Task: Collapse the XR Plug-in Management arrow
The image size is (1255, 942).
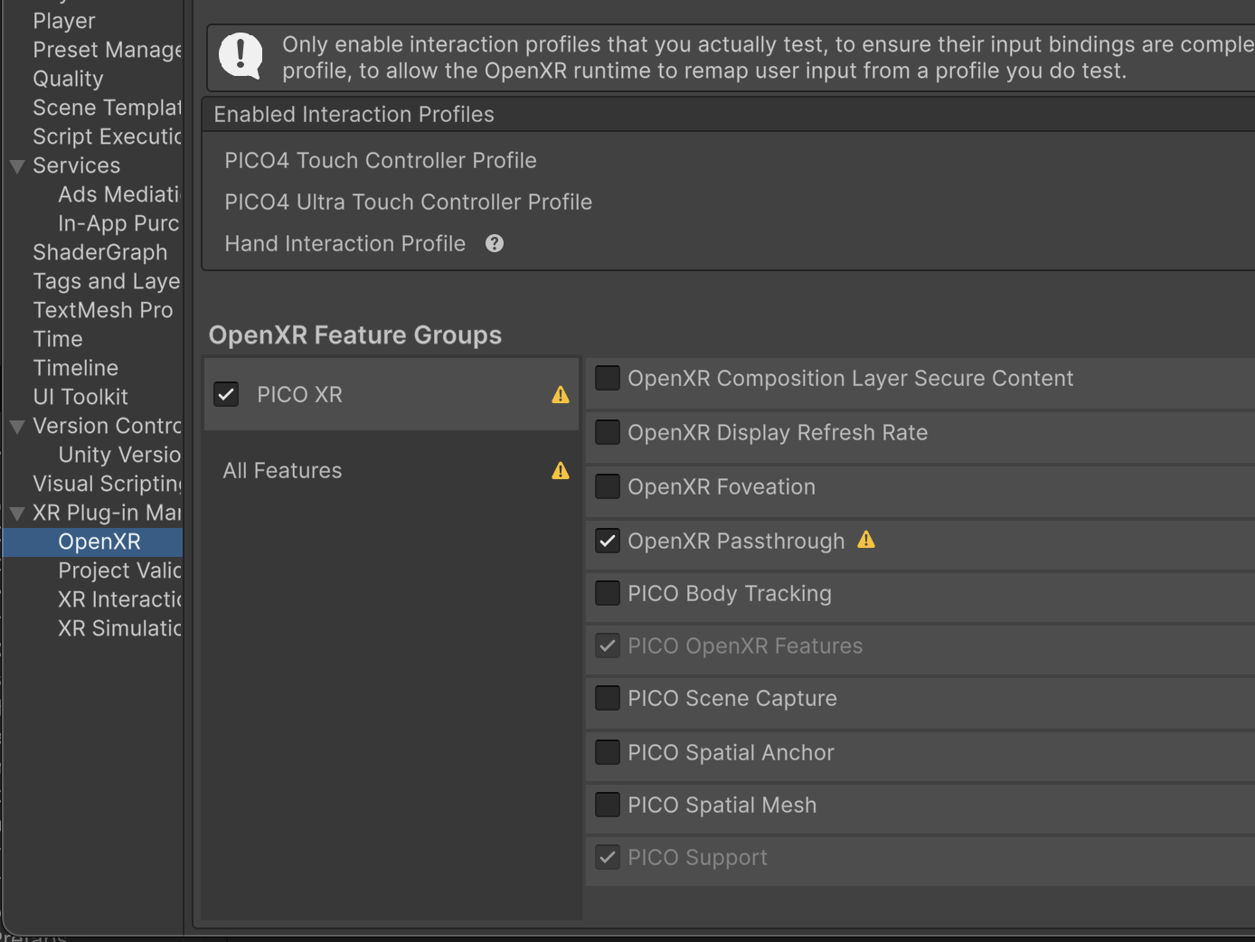Action: click(x=17, y=513)
